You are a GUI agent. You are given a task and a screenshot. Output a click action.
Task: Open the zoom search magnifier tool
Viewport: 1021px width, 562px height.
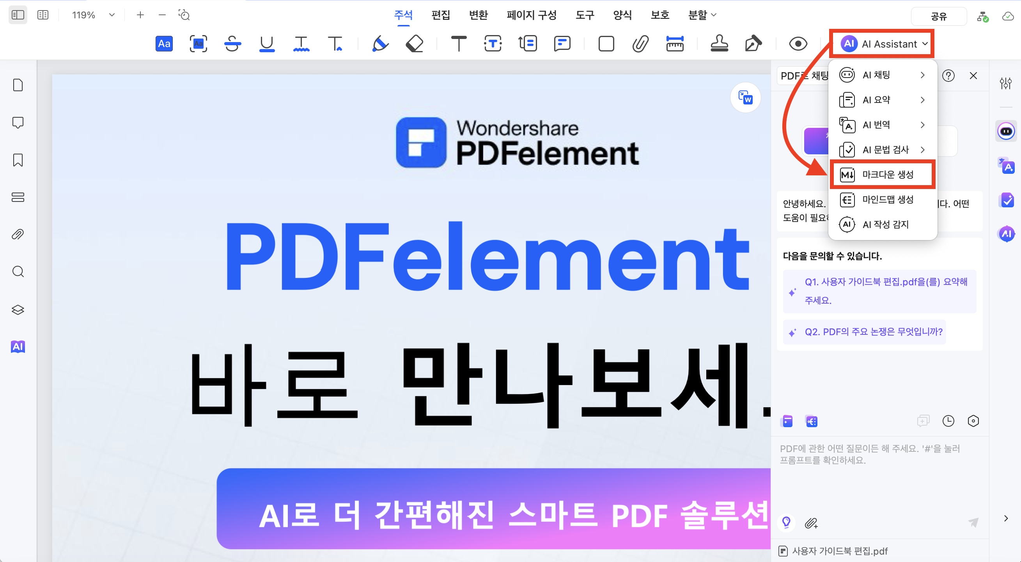(x=184, y=15)
